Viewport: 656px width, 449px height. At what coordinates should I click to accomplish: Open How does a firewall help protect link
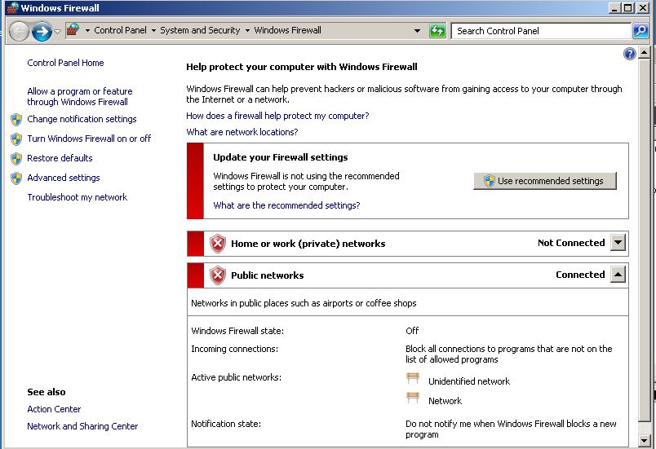tap(277, 116)
